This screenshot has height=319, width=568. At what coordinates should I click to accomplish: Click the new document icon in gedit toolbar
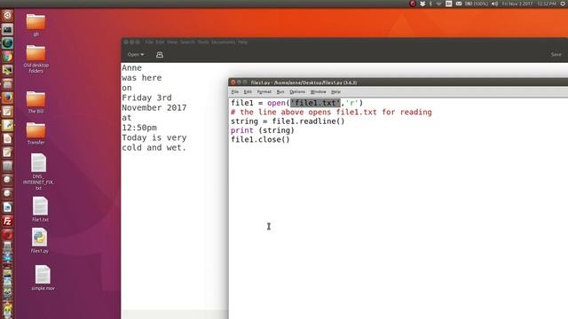[x=160, y=55]
